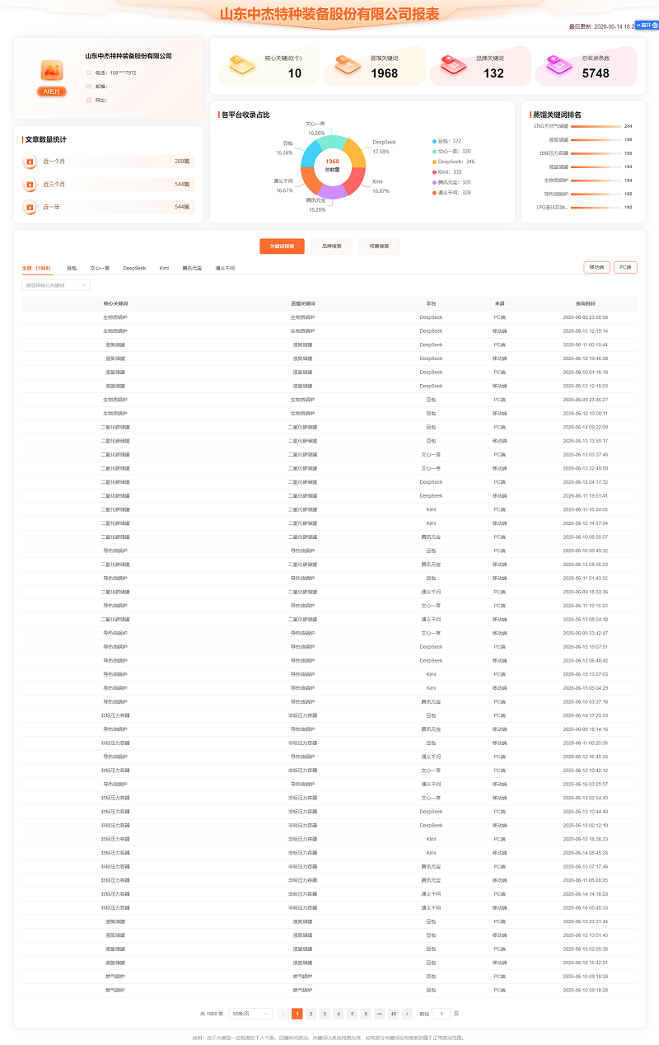Viewport: 659px width, 1045px height.
Task: Switch to the Kimi platform filter tab
Action: pos(164,268)
